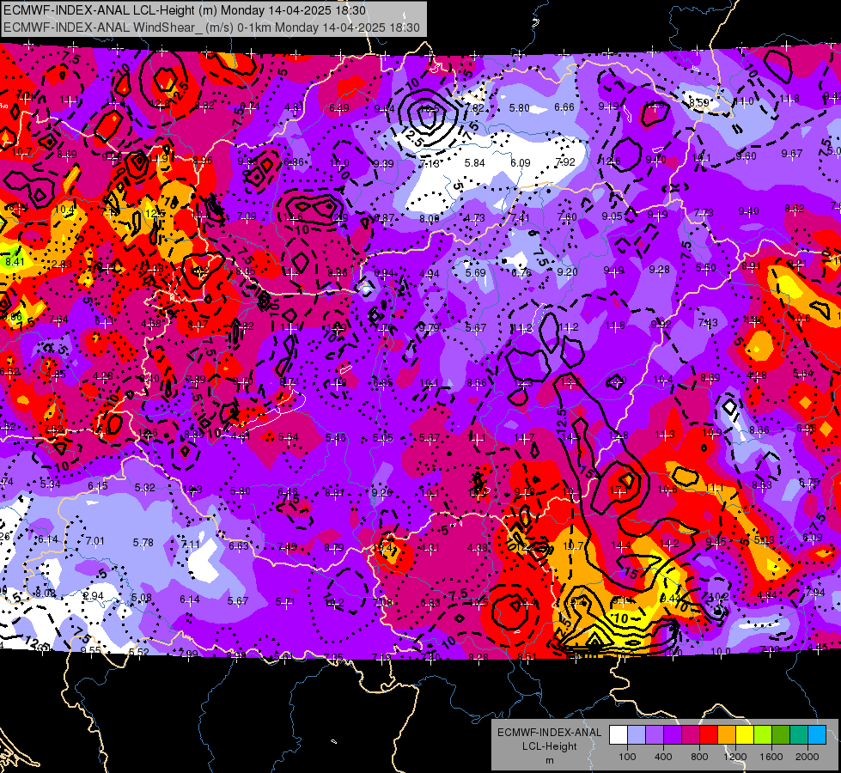This screenshot has width=841, height=773.
Task: Click the legend ECMWF-INDEX-ANAL label
Action: (549, 733)
